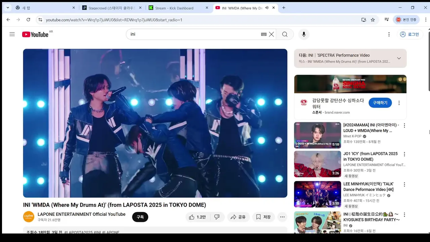Close the Kick Dashboard tab
The height and width of the screenshot is (242, 430).
pos(207,8)
